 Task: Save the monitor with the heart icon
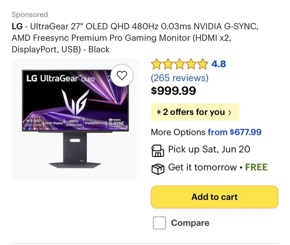(122, 75)
